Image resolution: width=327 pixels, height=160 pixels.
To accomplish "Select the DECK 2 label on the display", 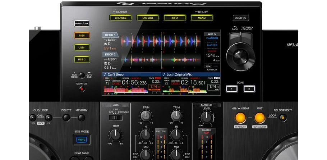I will click(x=110, y=54).
